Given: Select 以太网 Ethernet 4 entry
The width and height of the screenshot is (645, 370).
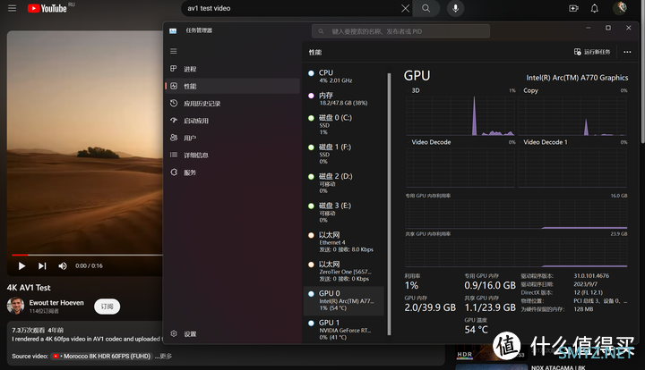Looking at the screenshot, I should pyautogui.click(x=344, y=242).
